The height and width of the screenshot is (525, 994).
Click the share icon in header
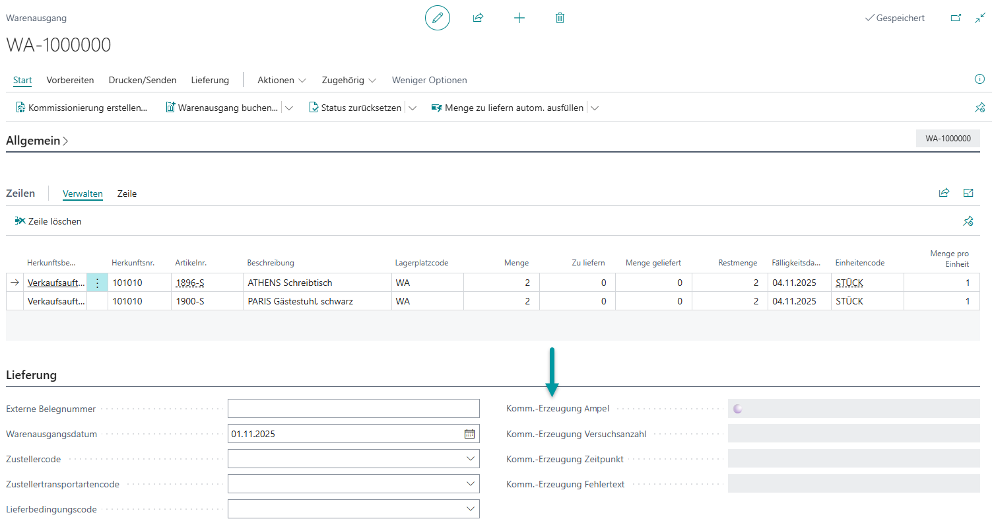coord(478,18)
